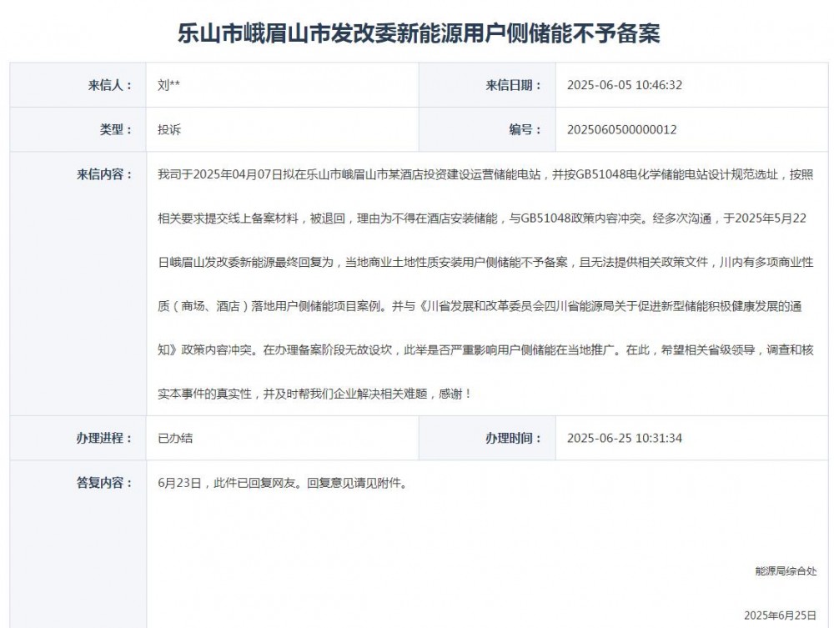Select the type value 投诉
The height and width of the screenshot is (628, 834).
[169, 129]
